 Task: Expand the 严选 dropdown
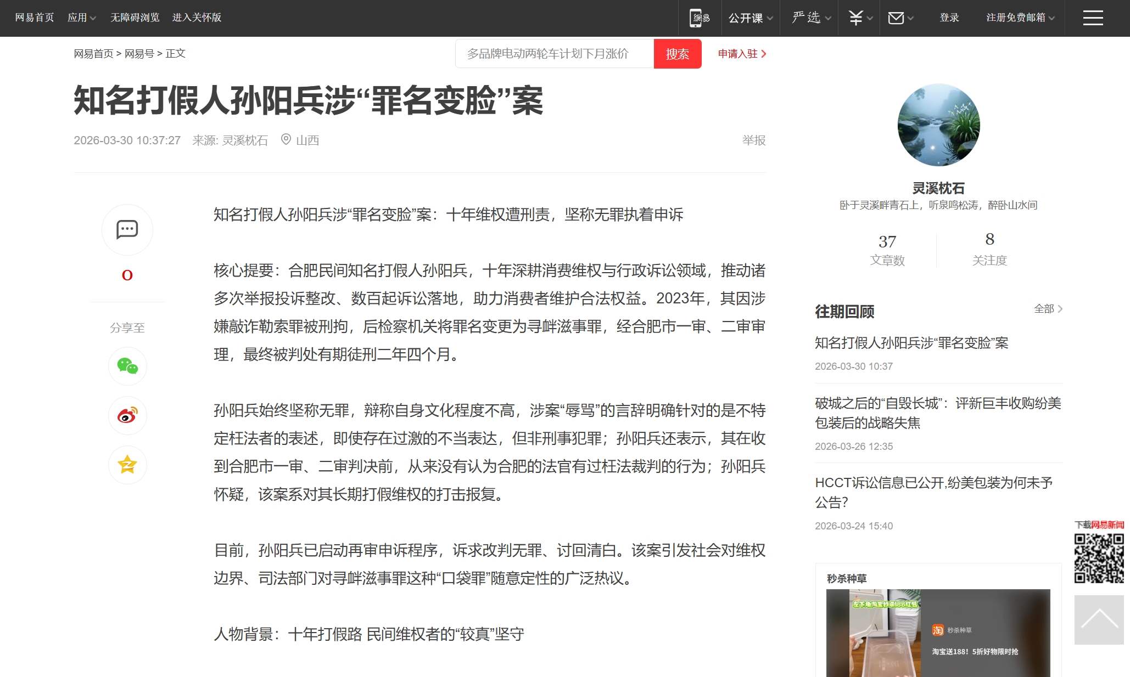pos(806,18)
